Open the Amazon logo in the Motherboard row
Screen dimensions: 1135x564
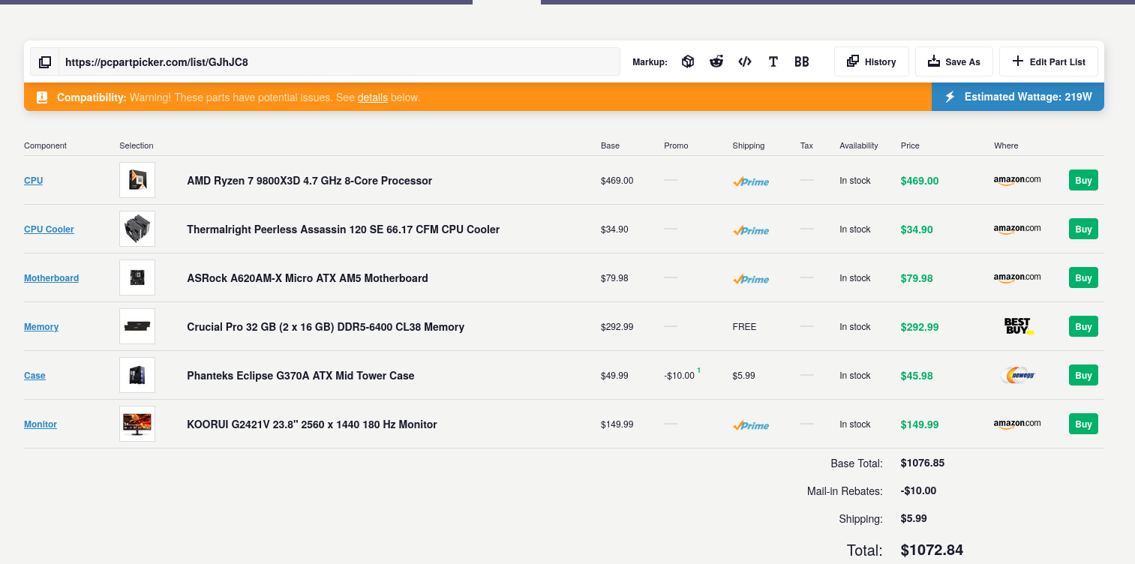tap(1017, 277)
